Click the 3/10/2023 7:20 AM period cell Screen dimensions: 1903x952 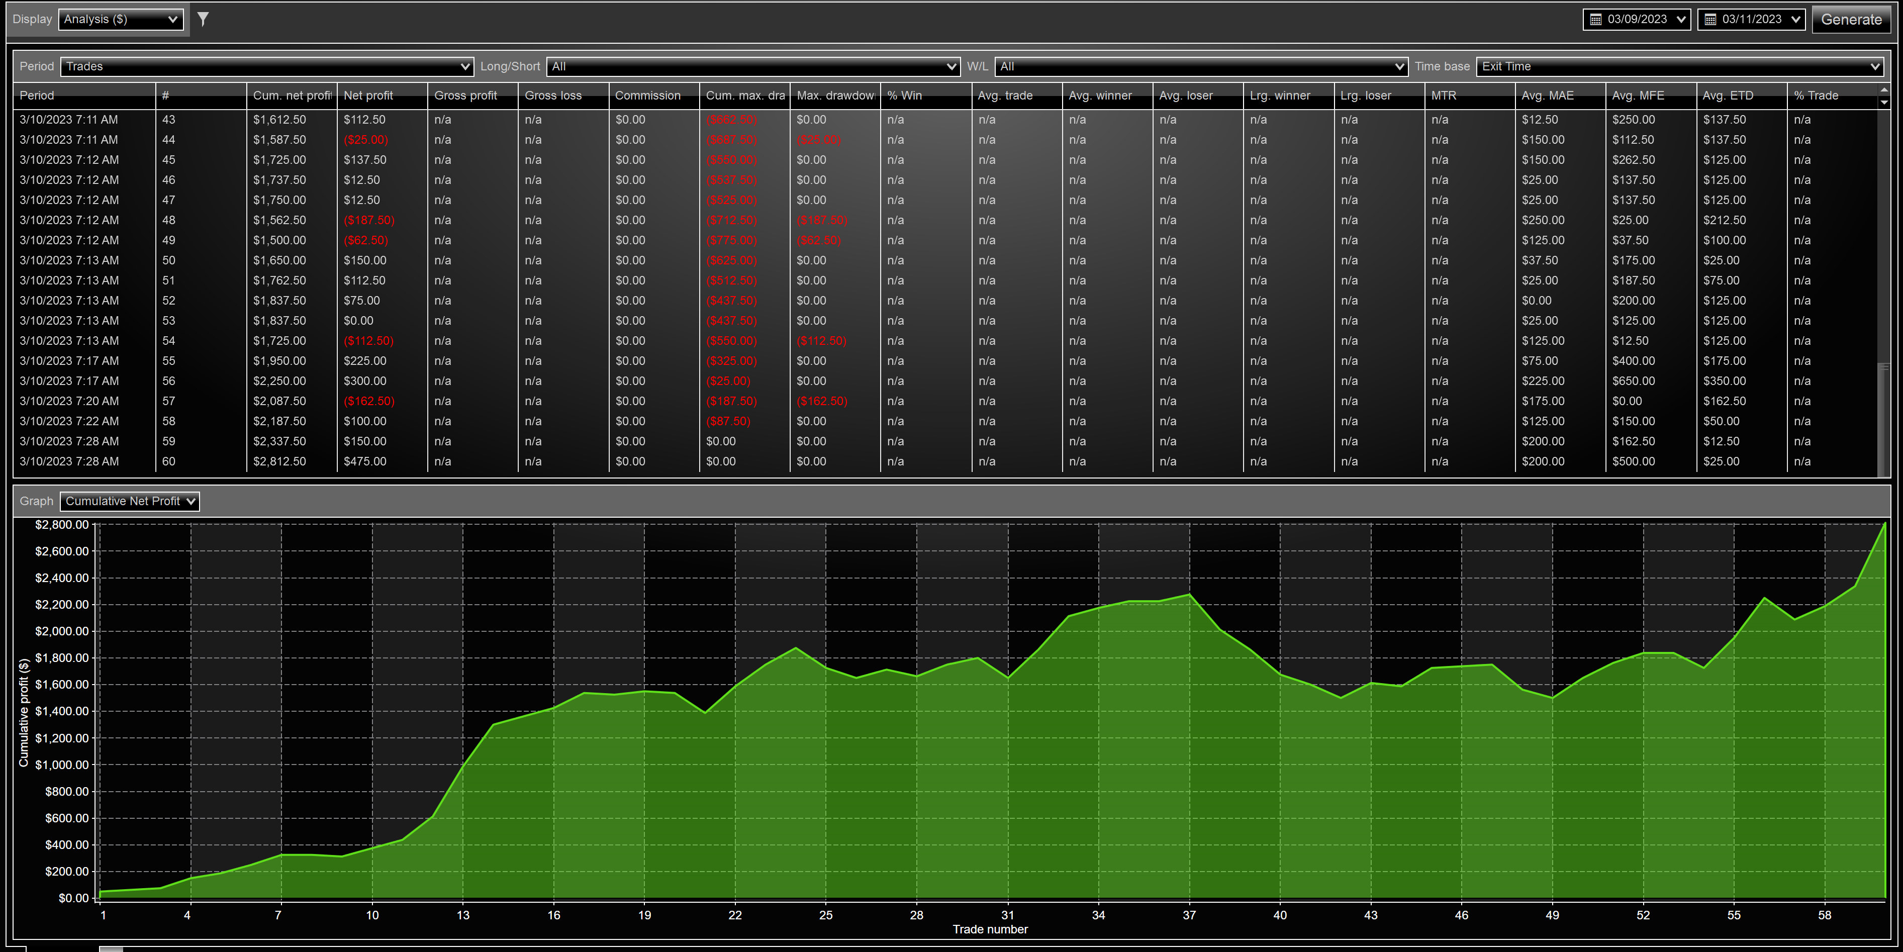click(84, 401)
